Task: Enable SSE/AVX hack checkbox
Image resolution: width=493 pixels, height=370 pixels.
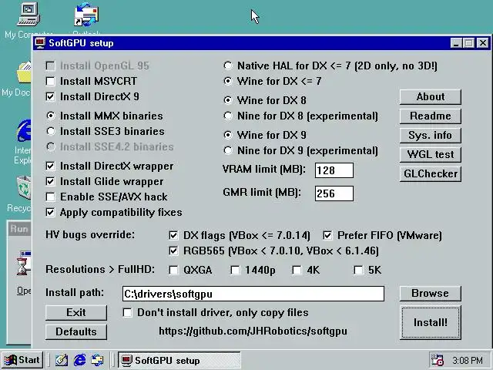Action: coord(50,197)
